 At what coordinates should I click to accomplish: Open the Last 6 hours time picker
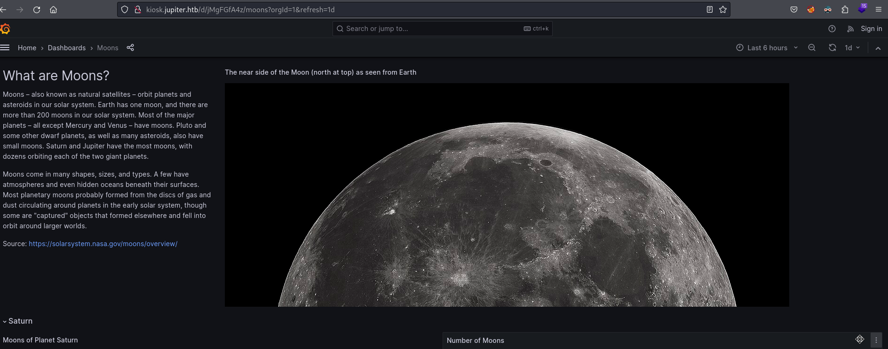coord(767,47)
